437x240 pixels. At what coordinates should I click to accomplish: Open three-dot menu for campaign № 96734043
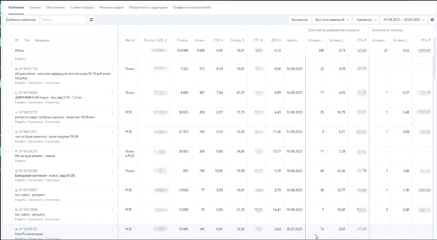coord(112,93)
